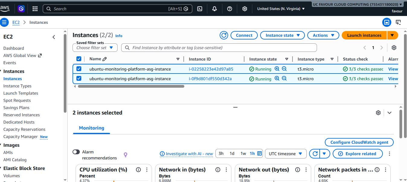Toggle the select-all instances checkbox
This screenshot has width=407, height=182.
pyautogui.click(x=79, y=59)
